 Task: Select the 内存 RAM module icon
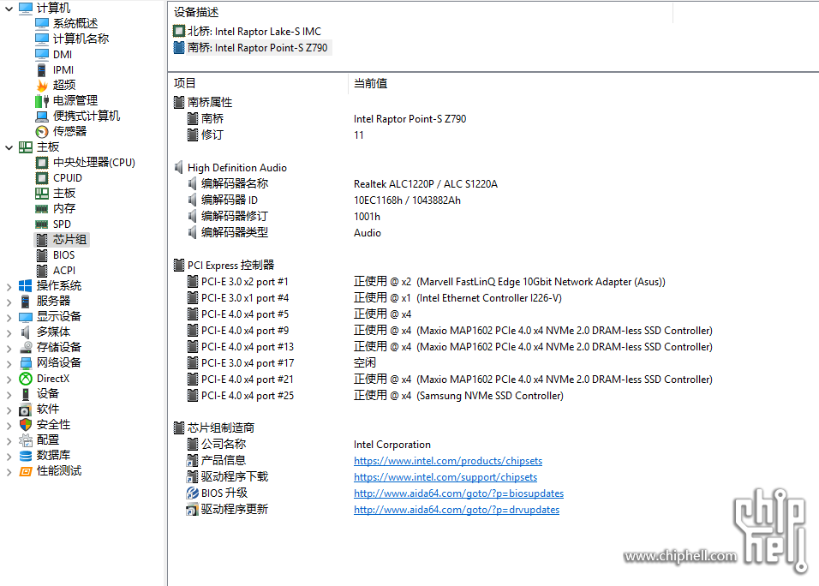(x=42, y=209)
